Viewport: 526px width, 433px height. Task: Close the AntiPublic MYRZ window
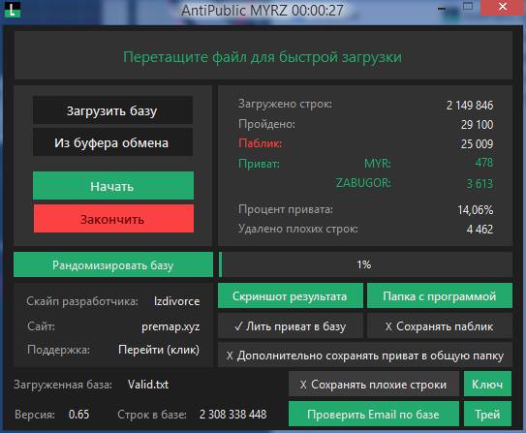(x=502, y=7)
